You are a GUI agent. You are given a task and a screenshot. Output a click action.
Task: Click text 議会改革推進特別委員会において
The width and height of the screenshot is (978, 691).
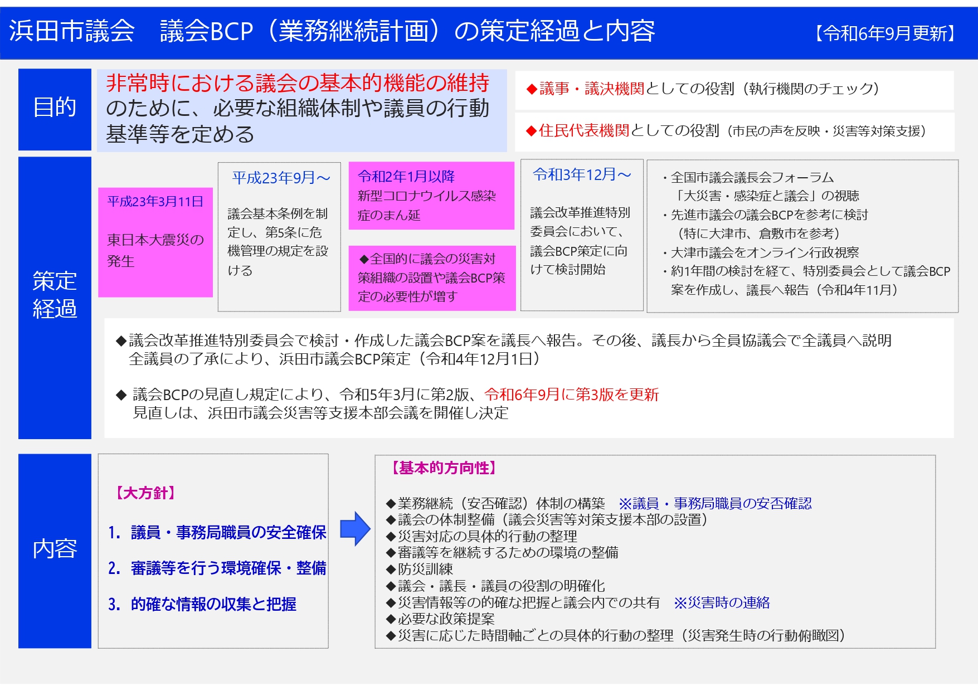click(x=580, y=241)
